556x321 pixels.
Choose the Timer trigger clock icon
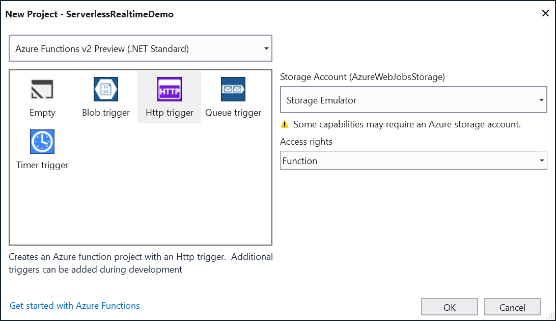(42, 142)
